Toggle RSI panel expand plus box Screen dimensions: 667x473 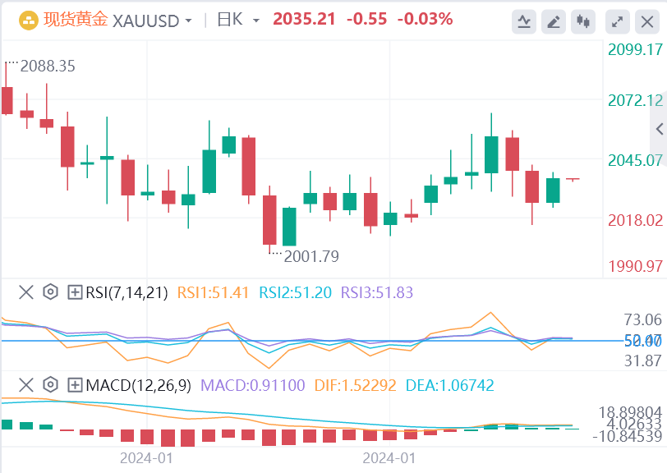click(x=75, y=292)
